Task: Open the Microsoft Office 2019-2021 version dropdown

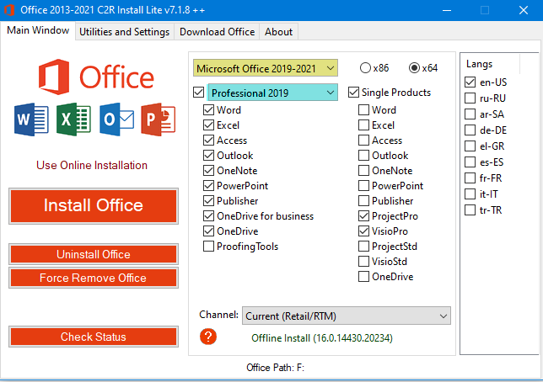Action: click(x=266, y=68)
